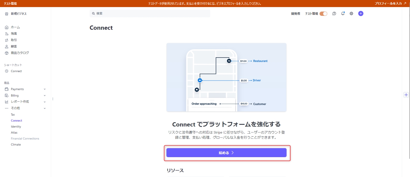
Task: Click the $16.00 amount tag
Action: click(244, 104)
